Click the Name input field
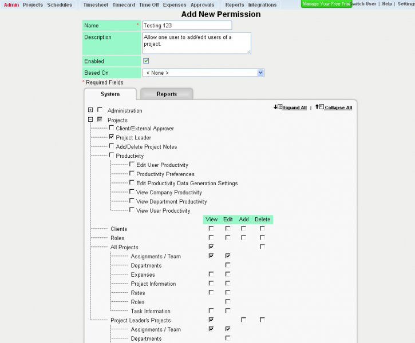This screenshot has width=415, height=343. tap(187, 25)
